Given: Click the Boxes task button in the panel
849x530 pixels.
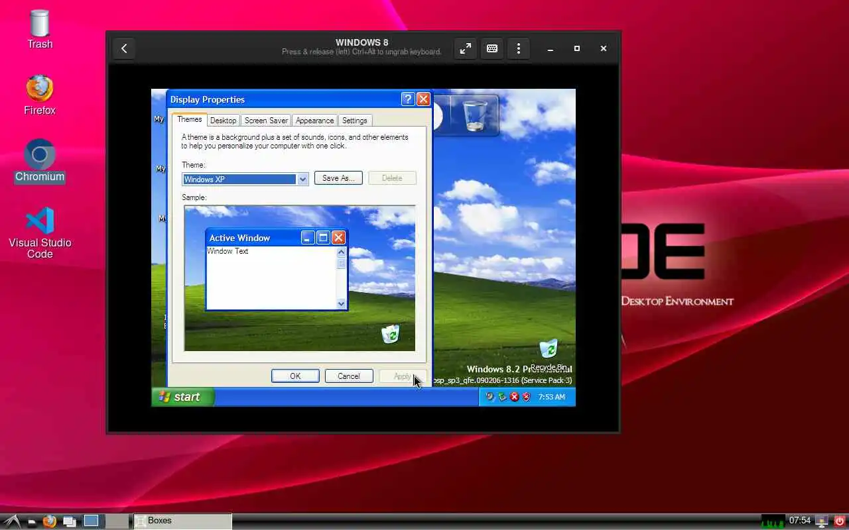Looking at the screenshot, I should (x=182, y=521).
